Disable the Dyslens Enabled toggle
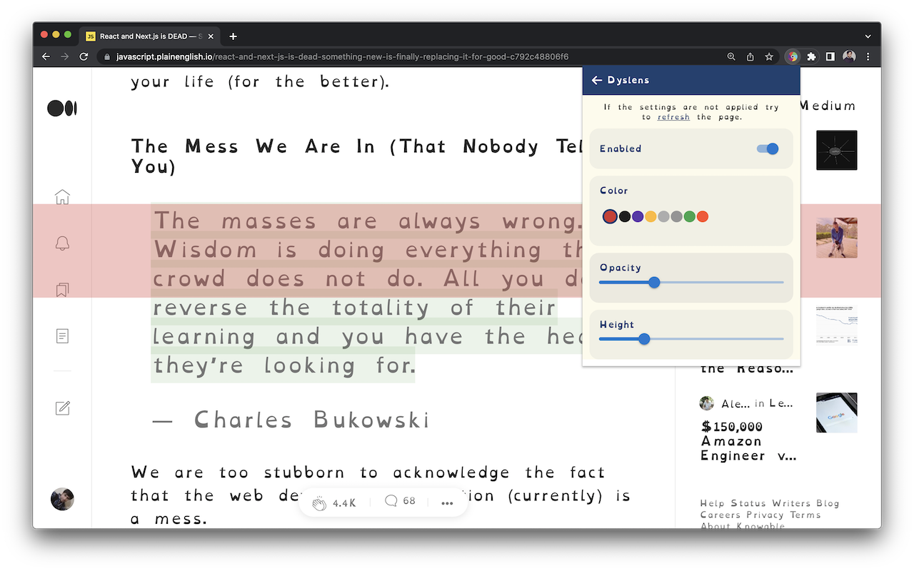The image size is (914, 571). 768,148
